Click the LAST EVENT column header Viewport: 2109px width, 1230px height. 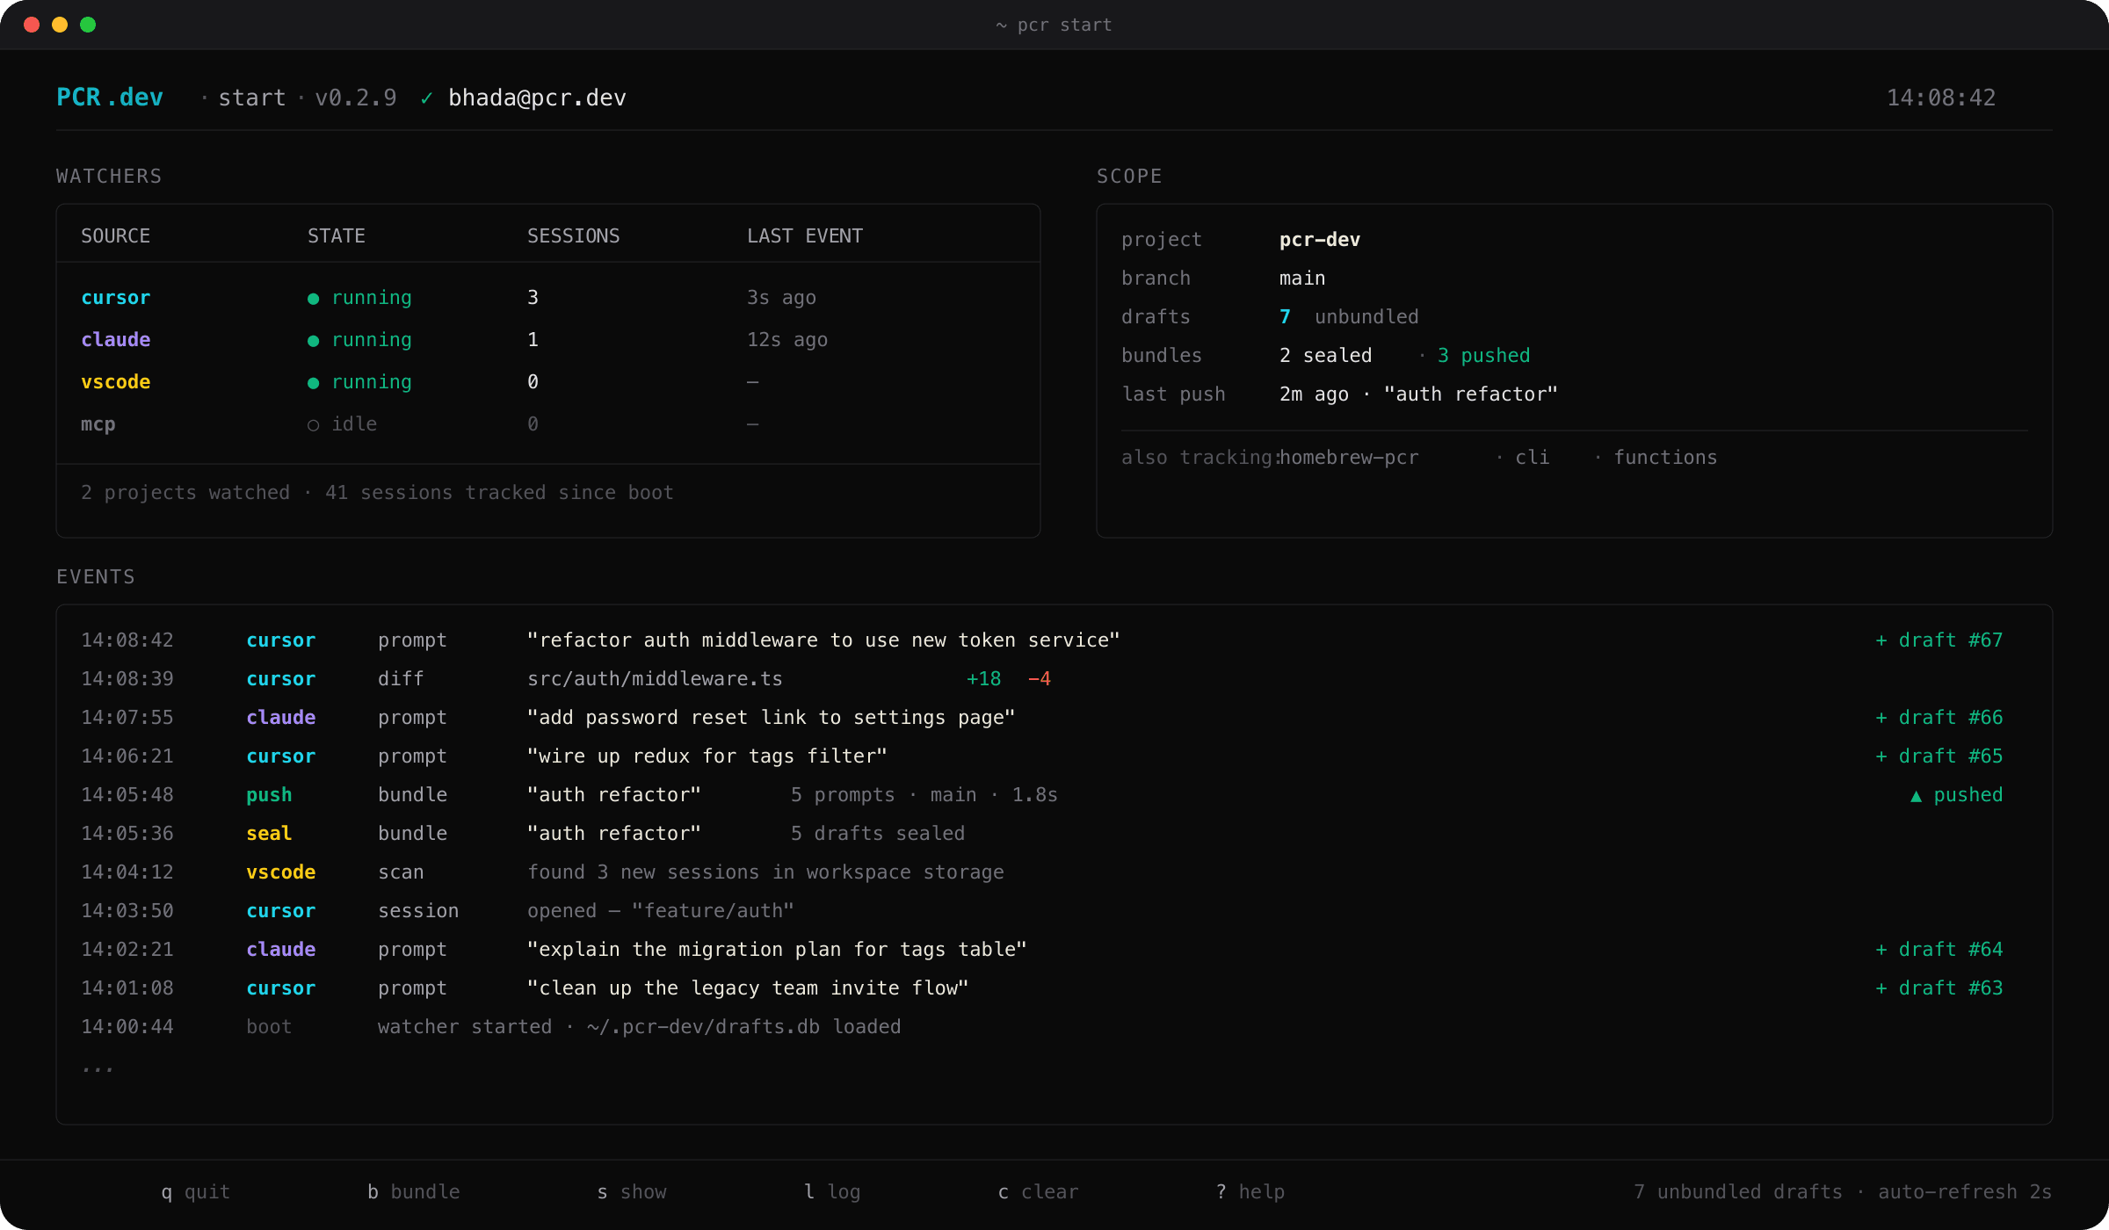pos(805,235)
